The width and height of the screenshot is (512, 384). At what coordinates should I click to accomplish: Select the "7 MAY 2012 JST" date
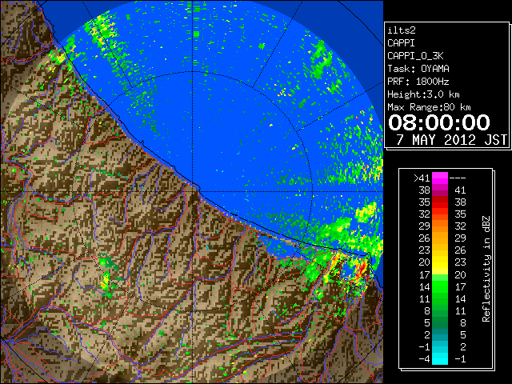point(451,140)
